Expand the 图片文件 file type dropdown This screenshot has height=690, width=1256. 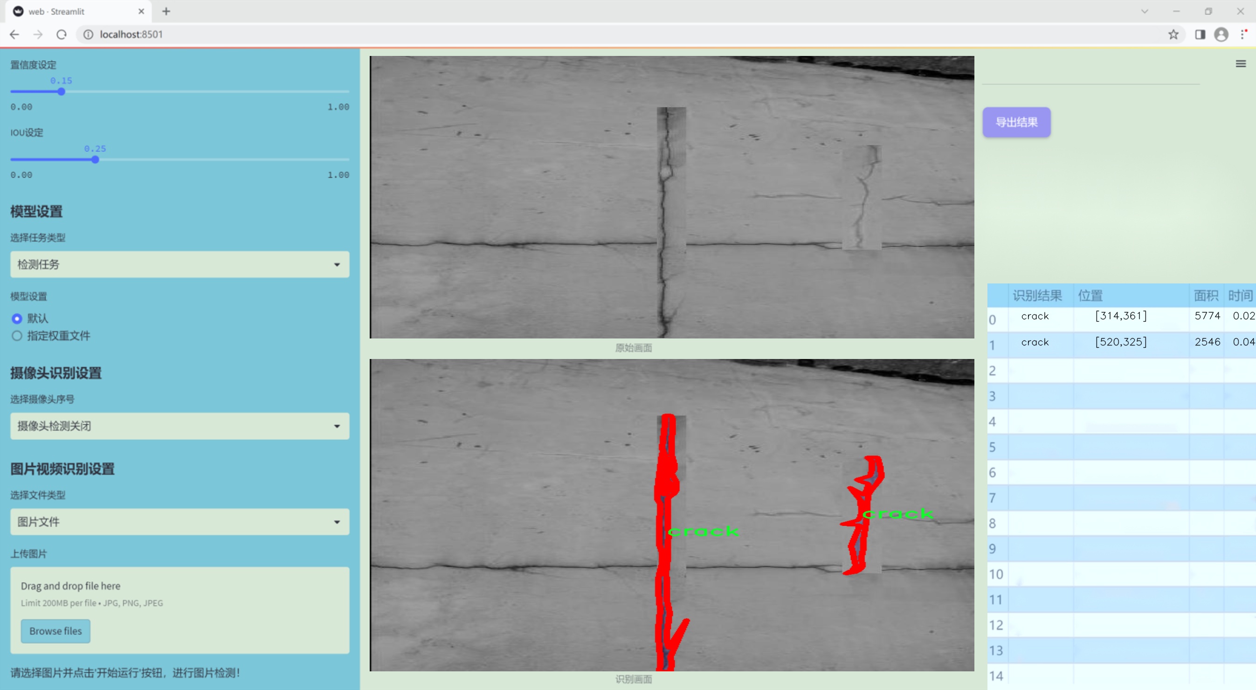pos(180,522)
